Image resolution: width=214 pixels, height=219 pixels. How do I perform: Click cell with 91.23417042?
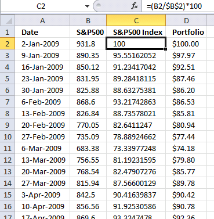point(136,67)
